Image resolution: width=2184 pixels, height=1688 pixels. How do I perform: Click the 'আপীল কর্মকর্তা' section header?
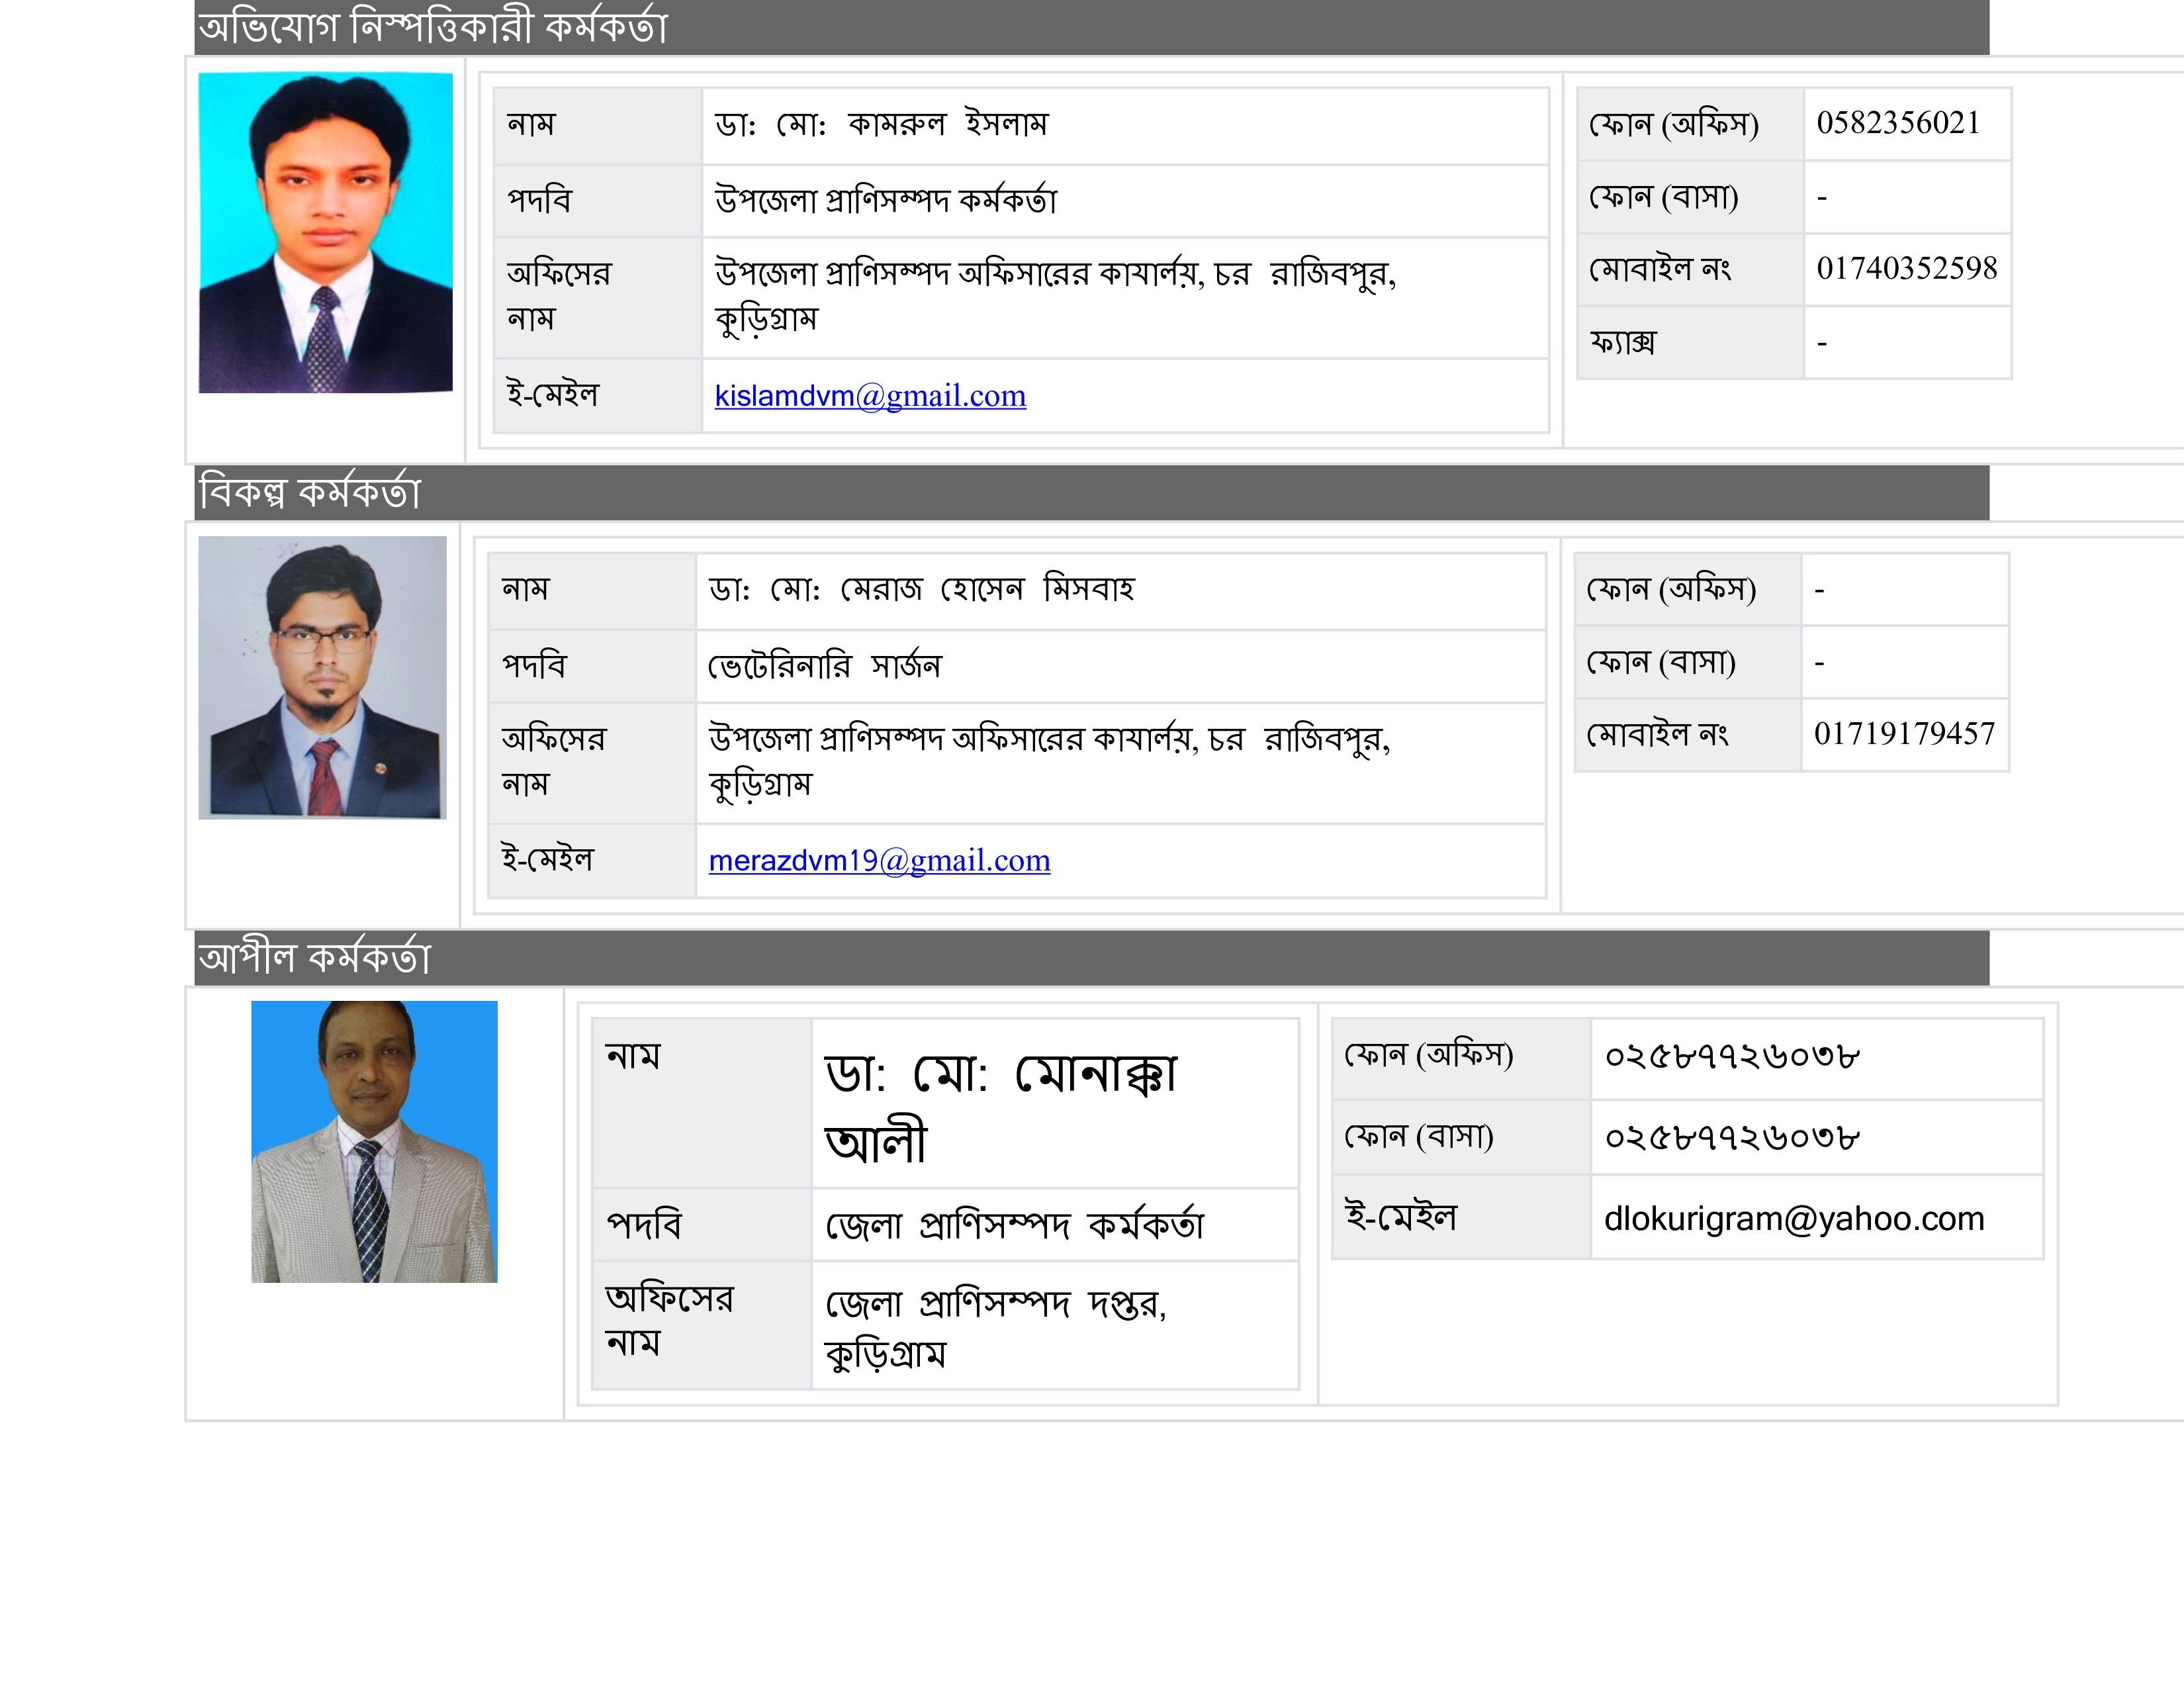point(314,958)
